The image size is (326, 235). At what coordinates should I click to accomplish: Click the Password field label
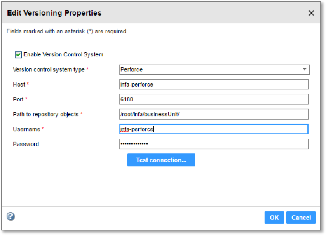[x=26, y=144]
